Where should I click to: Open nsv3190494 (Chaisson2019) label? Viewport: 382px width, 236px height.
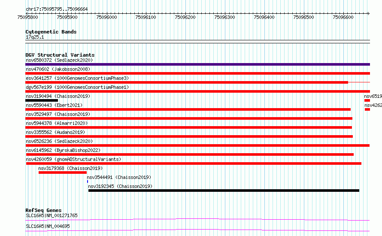pos(58,96)
